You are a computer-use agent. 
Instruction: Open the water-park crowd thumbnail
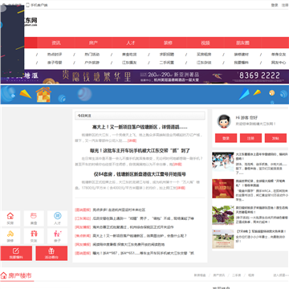coord(223,162)
